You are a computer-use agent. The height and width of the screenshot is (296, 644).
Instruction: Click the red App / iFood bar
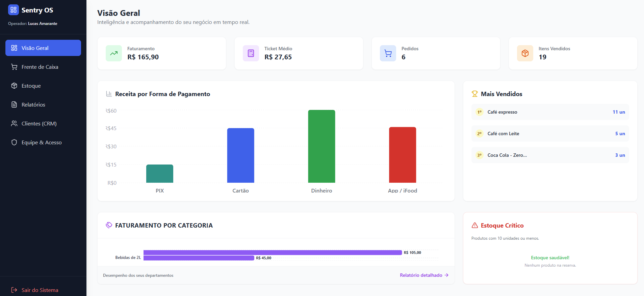point(403,155)
